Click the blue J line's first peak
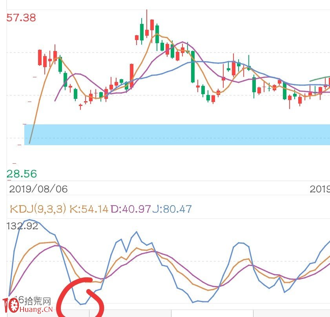The height and width of the screenshot is (317, 330). pos(29,220)
